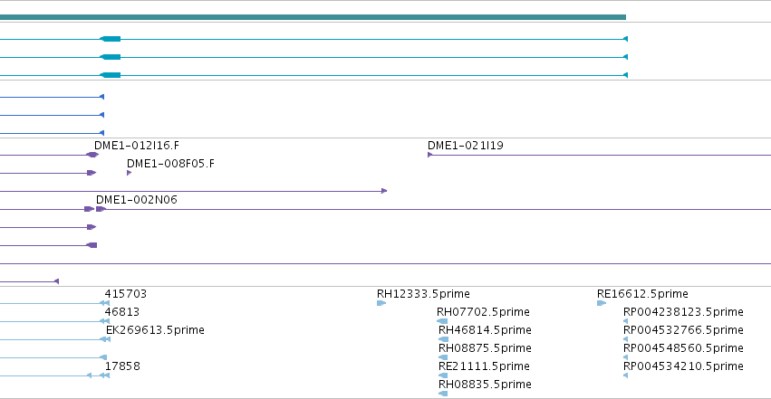Click the EK269613.5prime feature label
Viewport: 771px width, 399px height.
point(155,330)
